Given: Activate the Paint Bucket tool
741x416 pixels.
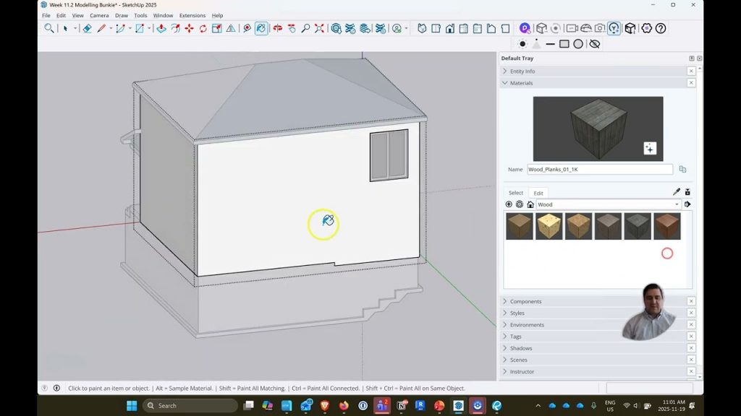Looking at the screenshot, I should [x=261, y=28].
